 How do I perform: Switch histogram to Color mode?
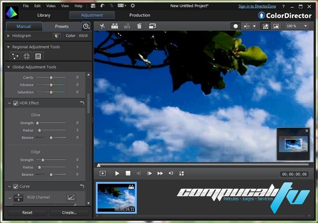[71, 36]
